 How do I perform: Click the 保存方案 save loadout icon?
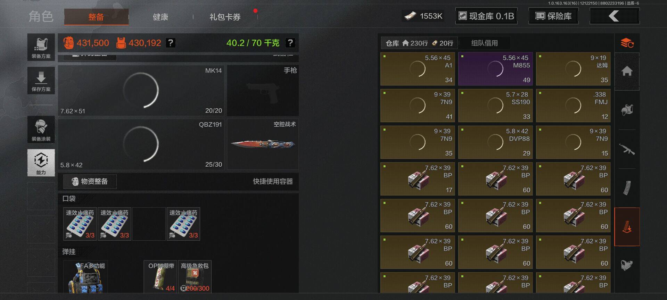point(41,81)
